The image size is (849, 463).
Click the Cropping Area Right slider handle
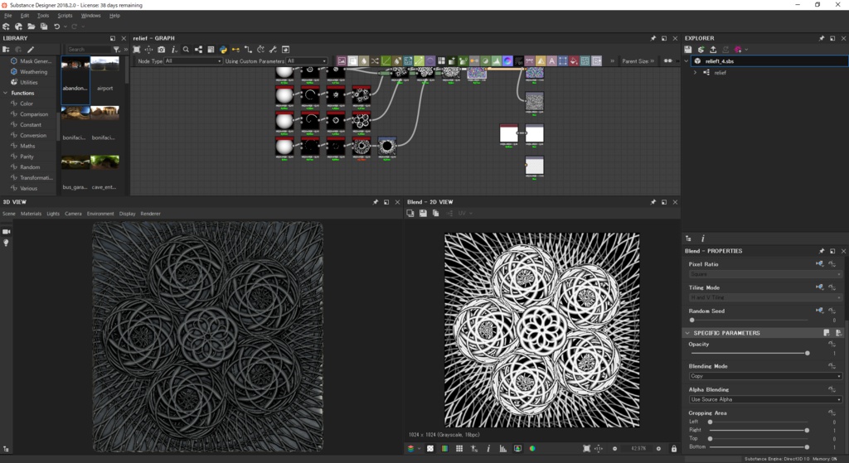(x=807, y=430)
